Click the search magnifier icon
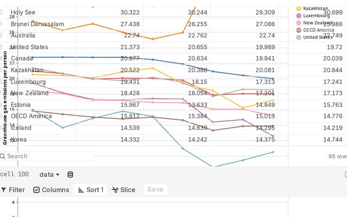 [x=3, y=156]
